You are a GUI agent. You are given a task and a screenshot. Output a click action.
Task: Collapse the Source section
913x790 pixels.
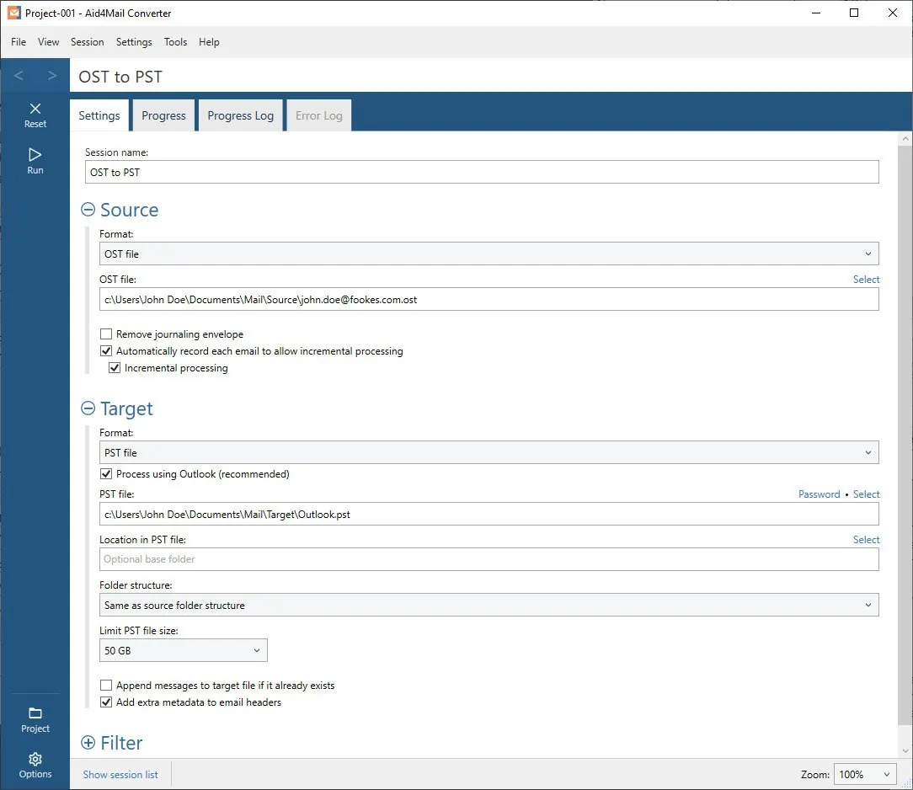(x=88, y=210)
